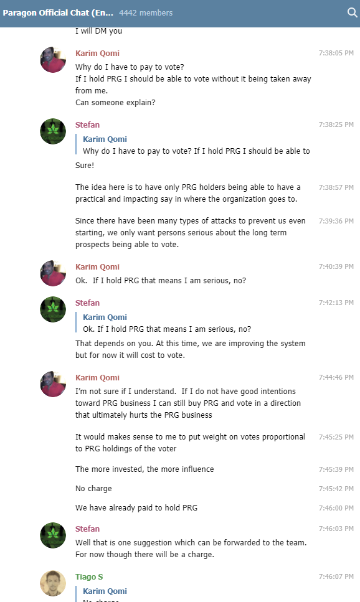This screenshot has height=602, width=360.
Task: Open the Paragon Official Chat group title
Action: pyautogui.click(x=58, y=12)
